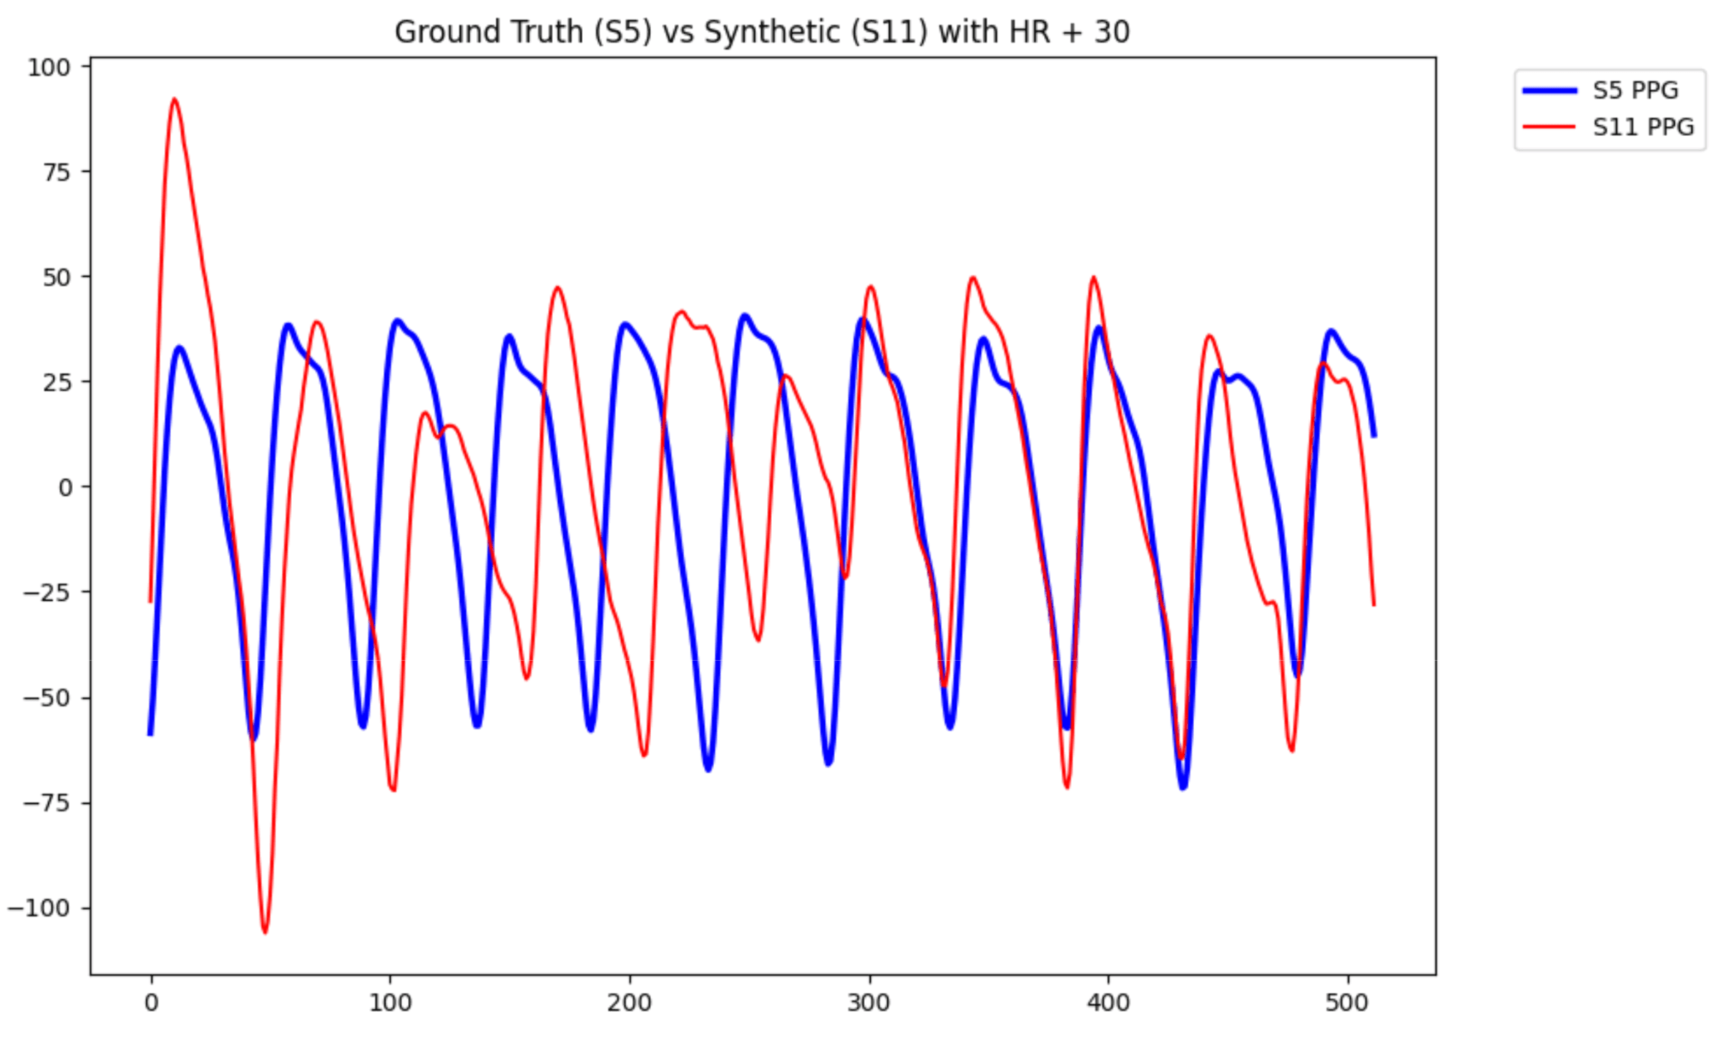Select the tall red peak near x=10
The image size is (1728, 1050).
pyautogui.click(x=173, y=98)
